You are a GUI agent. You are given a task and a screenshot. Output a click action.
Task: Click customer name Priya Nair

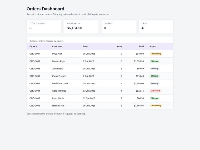pyautogui.click(x=57, y=54)
